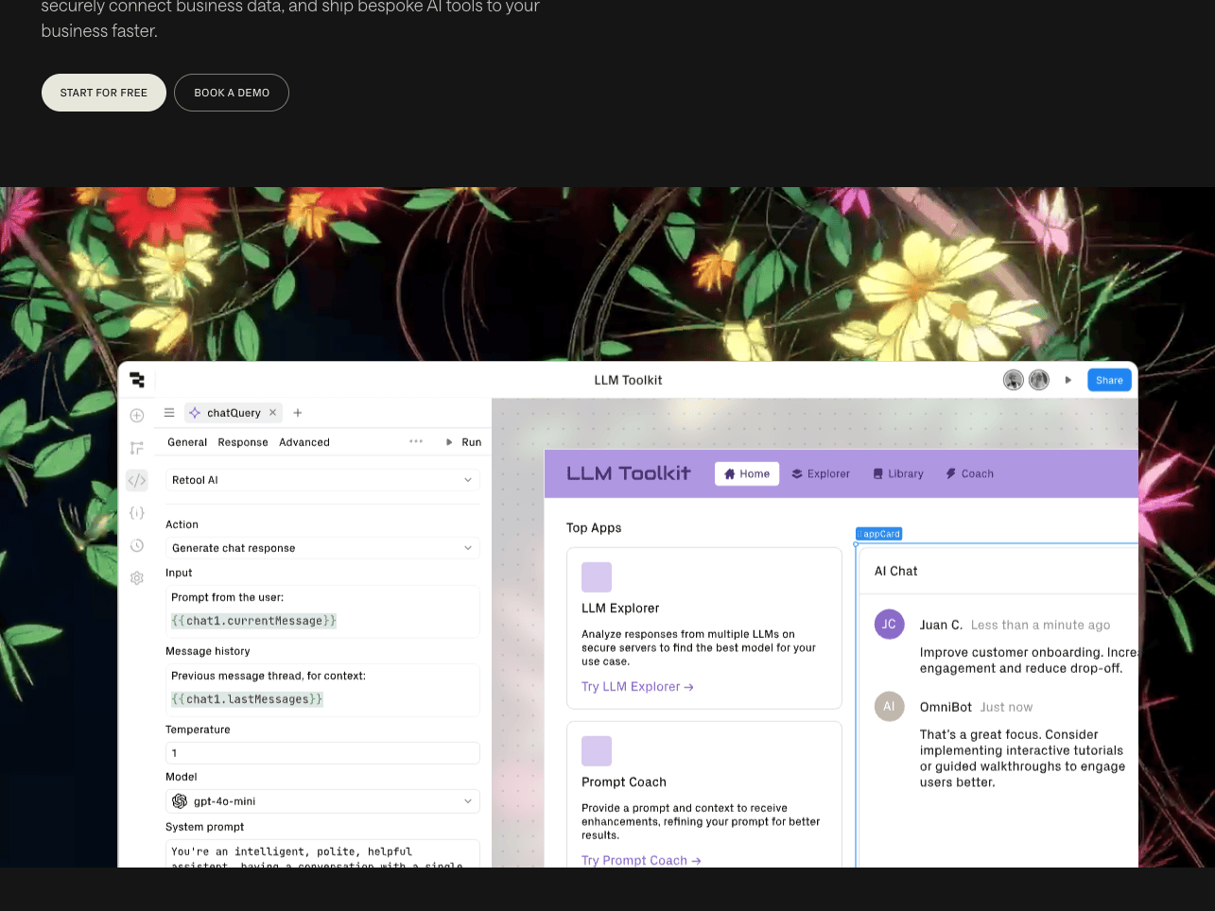Click the 'Prompt from the user:' text
The width and height of the screenshot is (1215, 911).
[x=228, y=597]
